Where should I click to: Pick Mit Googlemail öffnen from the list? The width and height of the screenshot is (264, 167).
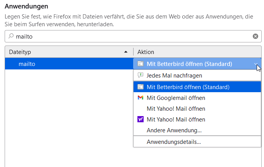click(176, 98)
